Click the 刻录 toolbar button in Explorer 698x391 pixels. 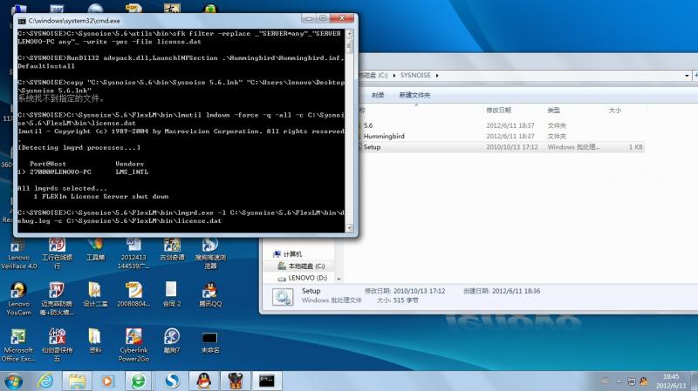point(378,95)
